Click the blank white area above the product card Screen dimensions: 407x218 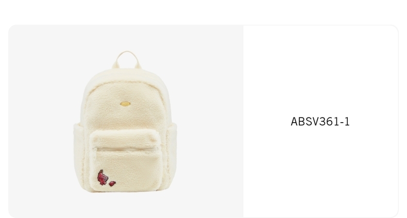click(203, 12)
